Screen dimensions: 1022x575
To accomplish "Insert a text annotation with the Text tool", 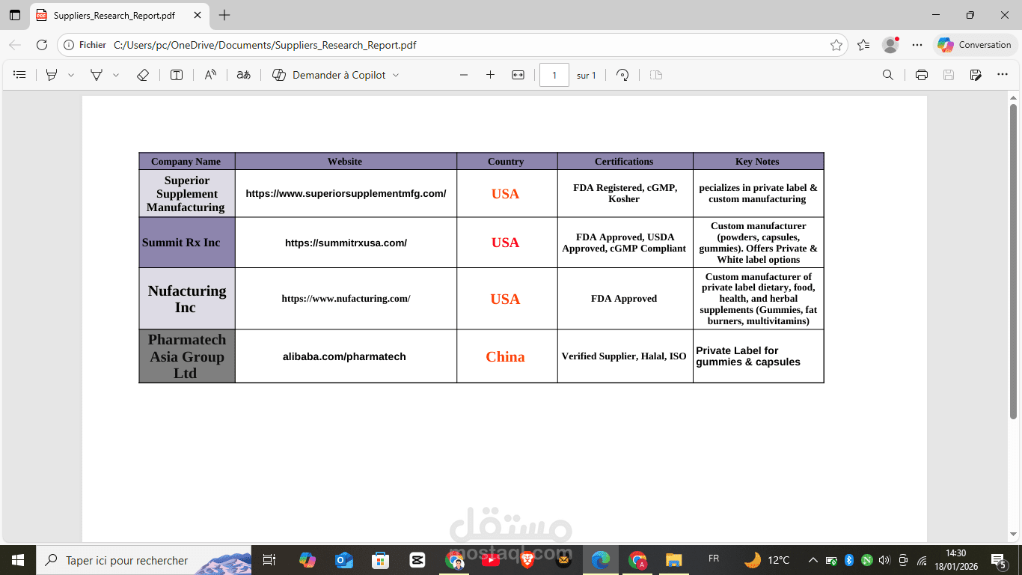I will [x=176, y=75].
